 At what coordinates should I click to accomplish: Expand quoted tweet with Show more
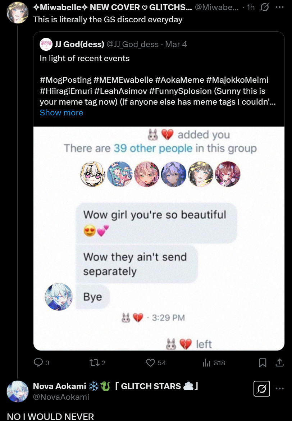61,113
